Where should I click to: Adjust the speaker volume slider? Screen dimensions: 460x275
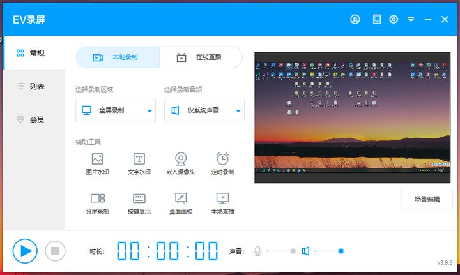[x=329, y=251]
